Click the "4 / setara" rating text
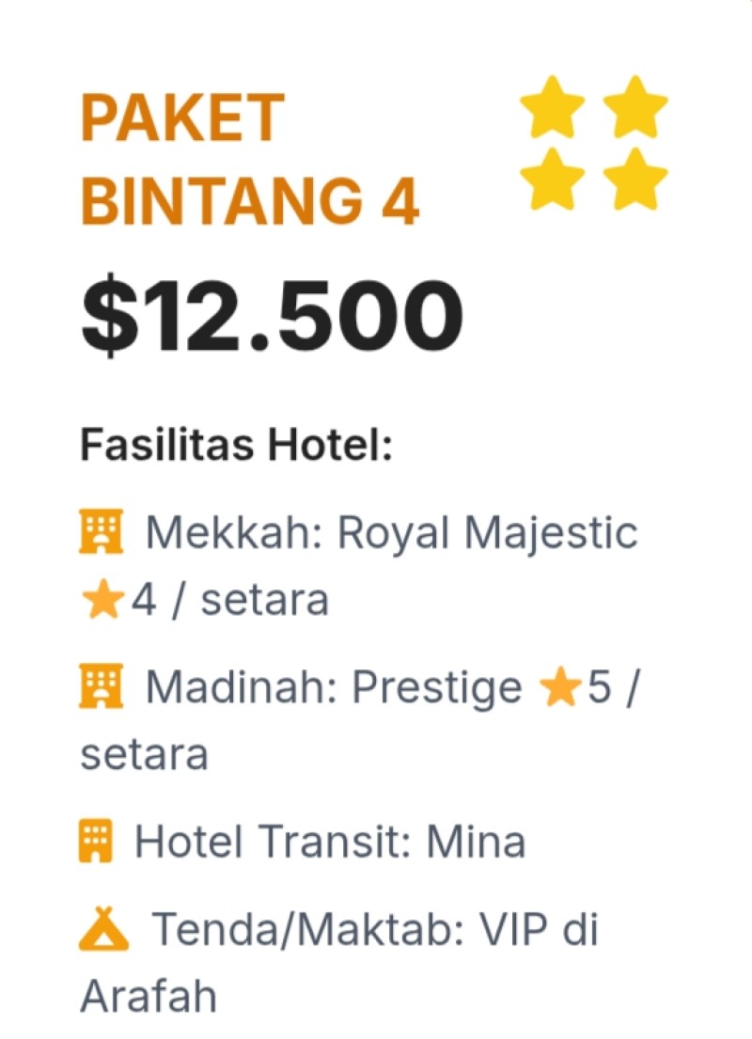The image size is (752, 1039). (x=229, y=600)
